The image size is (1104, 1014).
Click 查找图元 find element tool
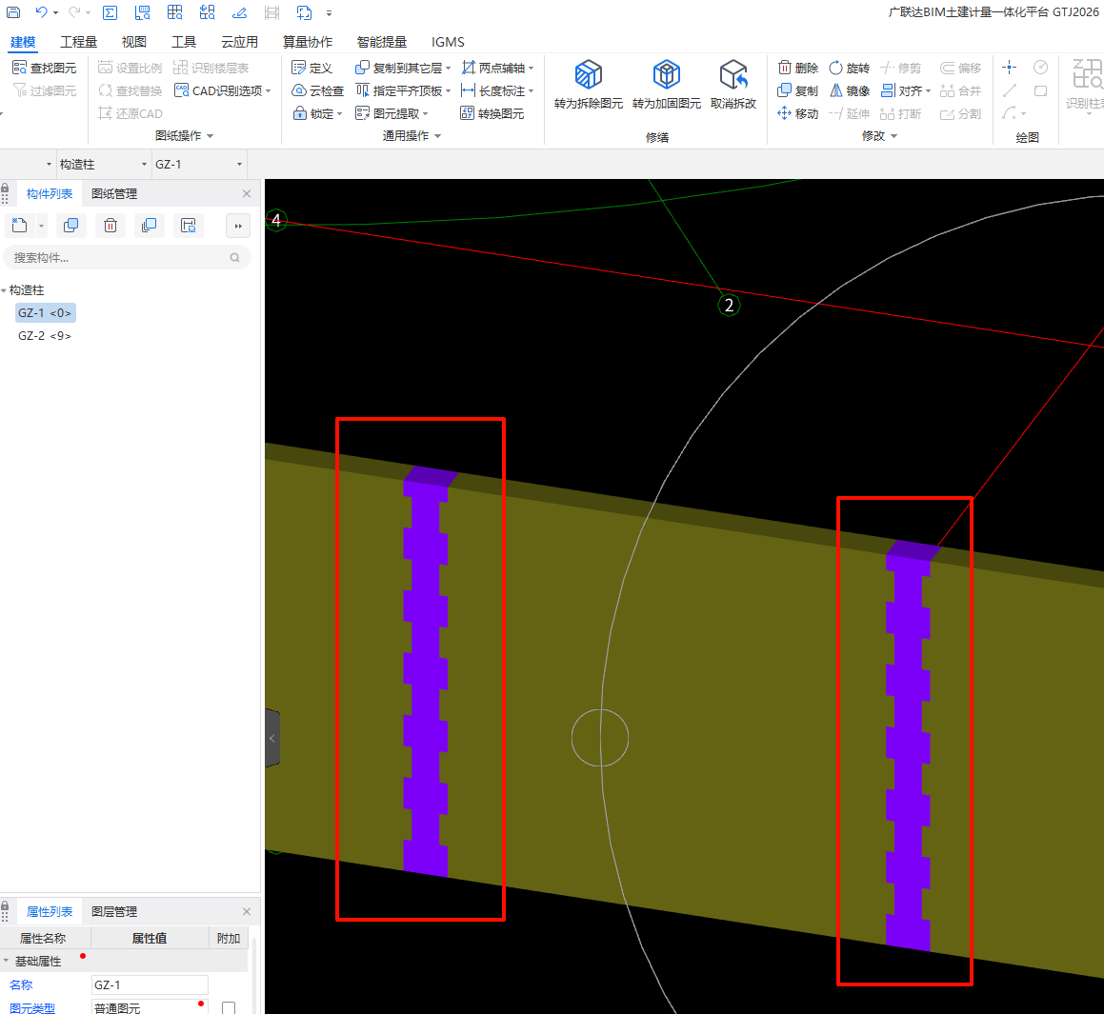coord(45,68)
